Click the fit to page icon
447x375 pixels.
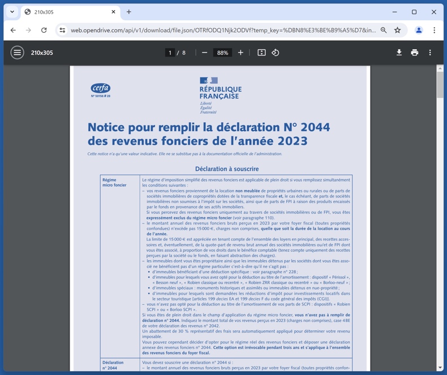tap(261, 53)
